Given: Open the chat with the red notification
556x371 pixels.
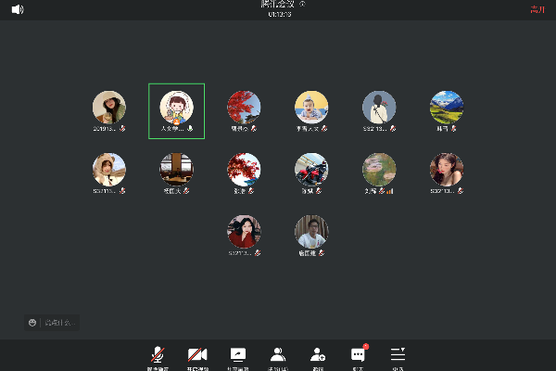Looking at the screenshot, I should tap(358, 354).
